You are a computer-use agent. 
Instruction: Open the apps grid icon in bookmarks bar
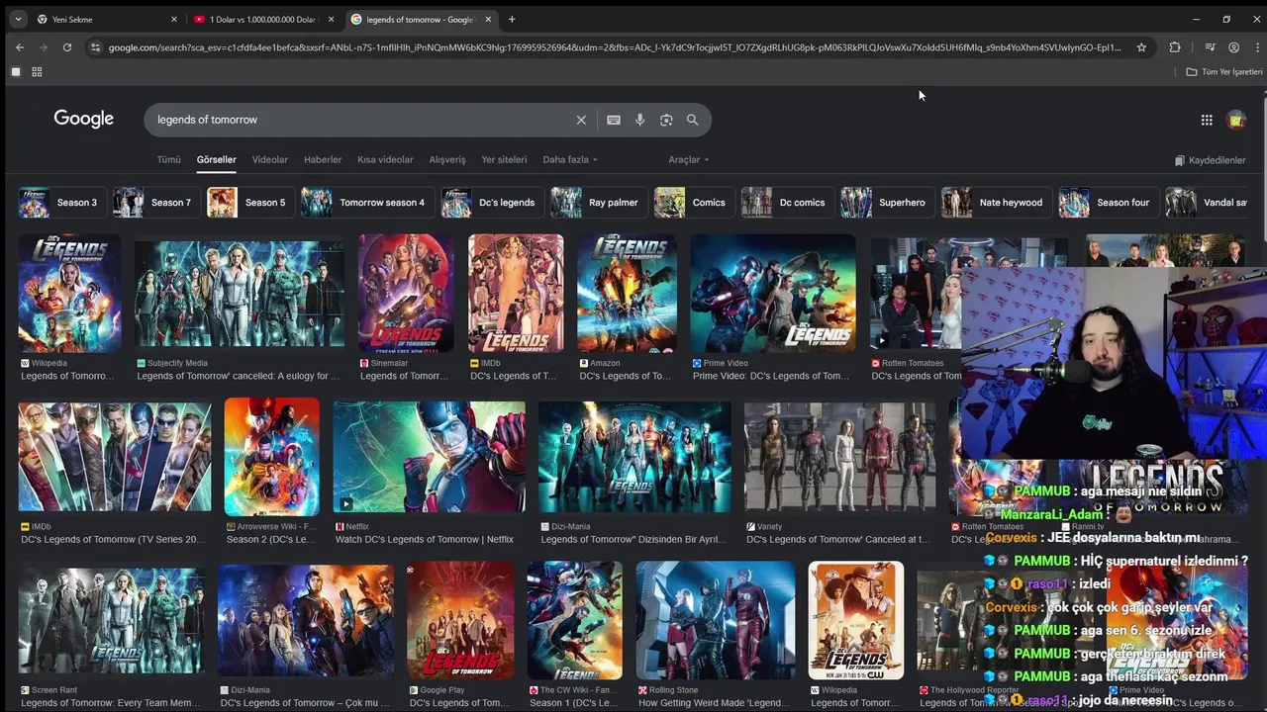click(x=37, y=72)
